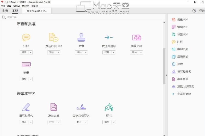
Task: Click 编辑 PDF in the right sidebar
Action: click(x=180, y=27)
